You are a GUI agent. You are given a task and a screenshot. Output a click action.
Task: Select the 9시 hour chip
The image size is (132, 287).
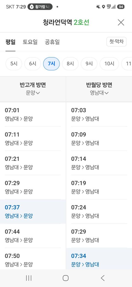click(89, 64)
